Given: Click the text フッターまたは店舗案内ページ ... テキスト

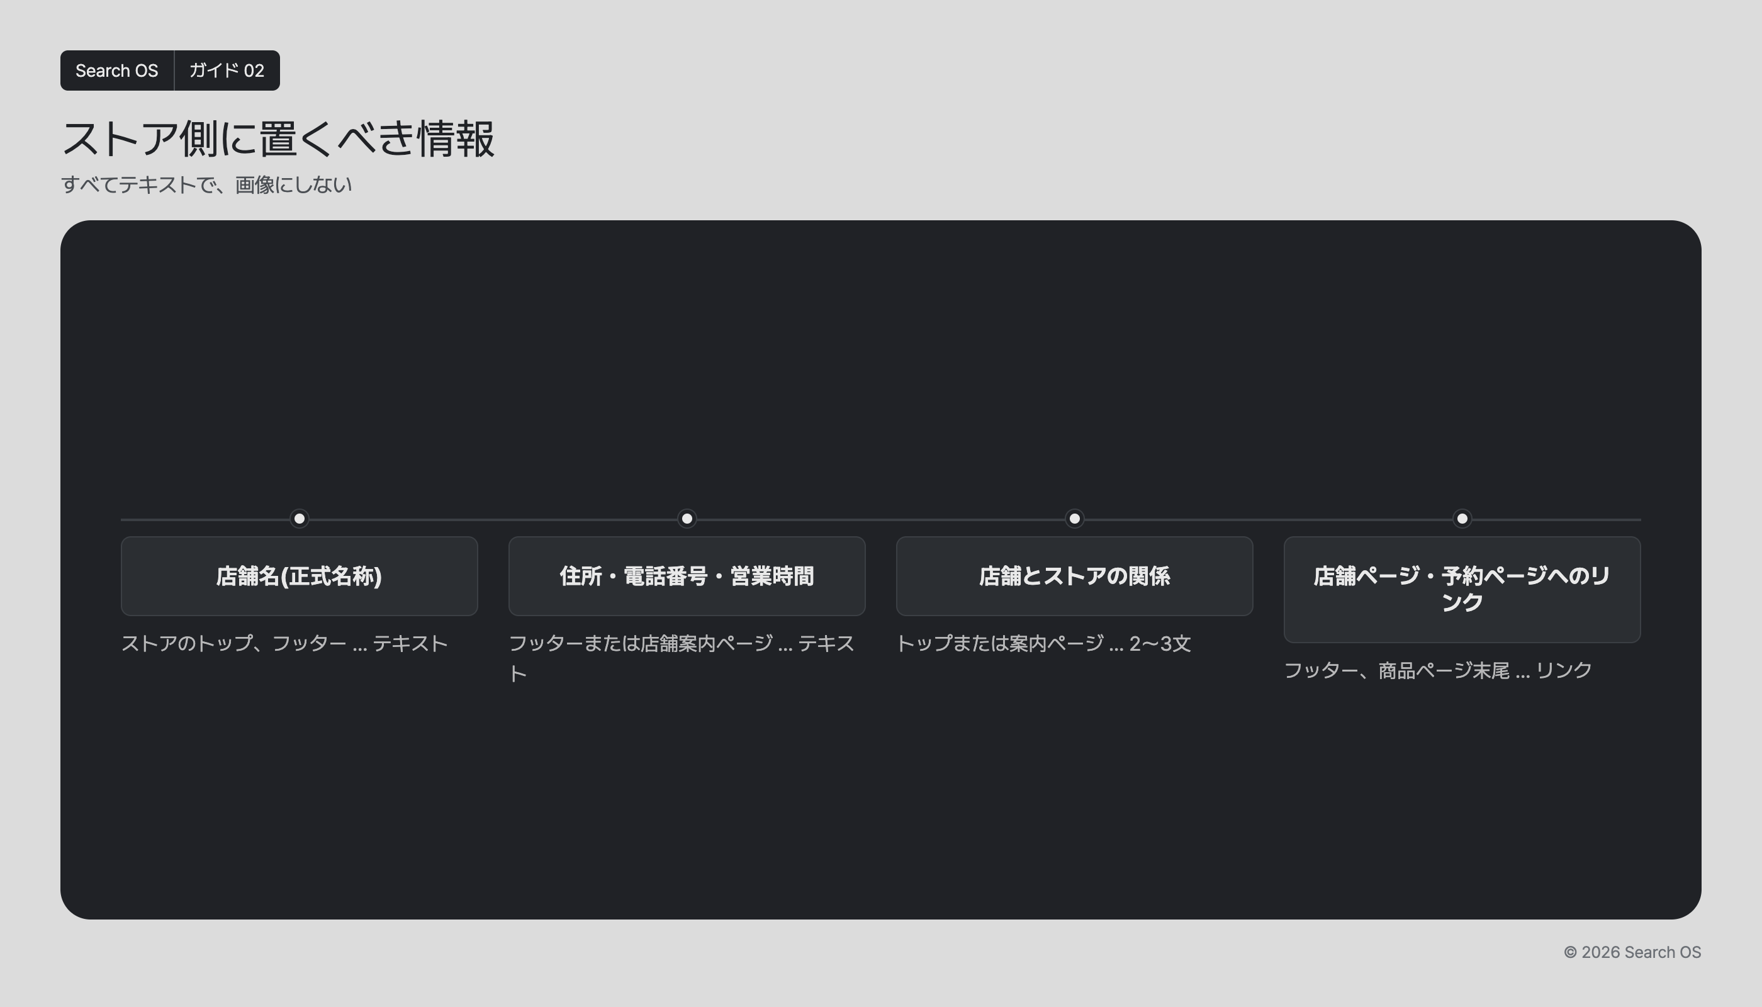Looking at the screenshot, I should (682, 658).
